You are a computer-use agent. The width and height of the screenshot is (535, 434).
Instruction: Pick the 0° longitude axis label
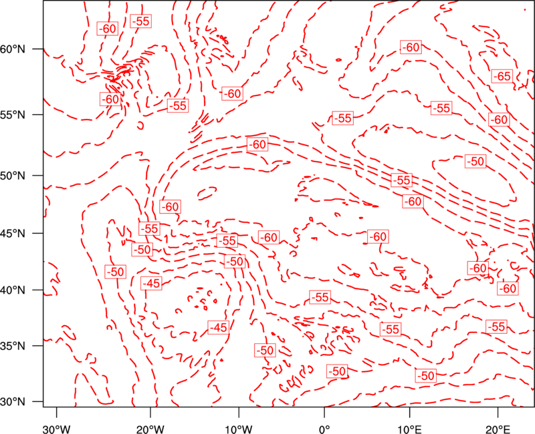(x=324, y=429)
